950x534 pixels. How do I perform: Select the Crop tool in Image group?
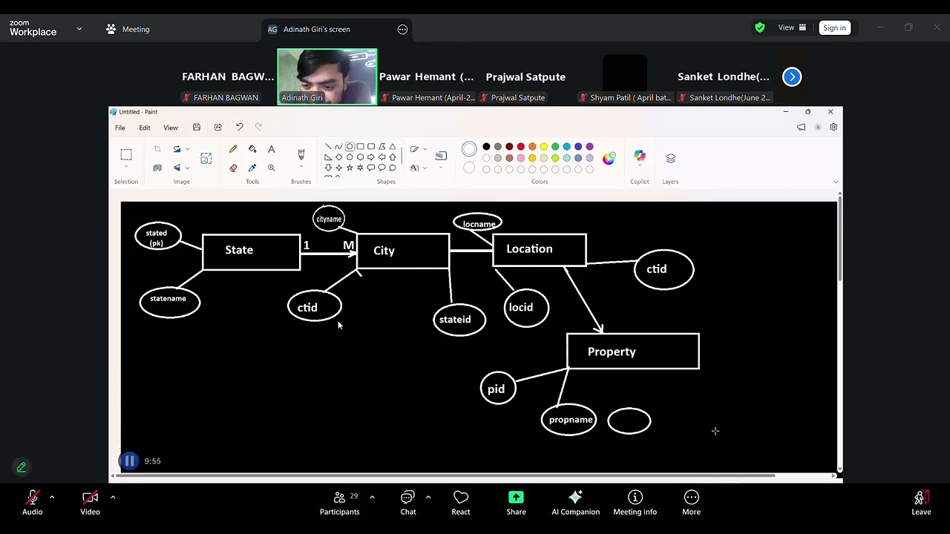click(157, 149)
